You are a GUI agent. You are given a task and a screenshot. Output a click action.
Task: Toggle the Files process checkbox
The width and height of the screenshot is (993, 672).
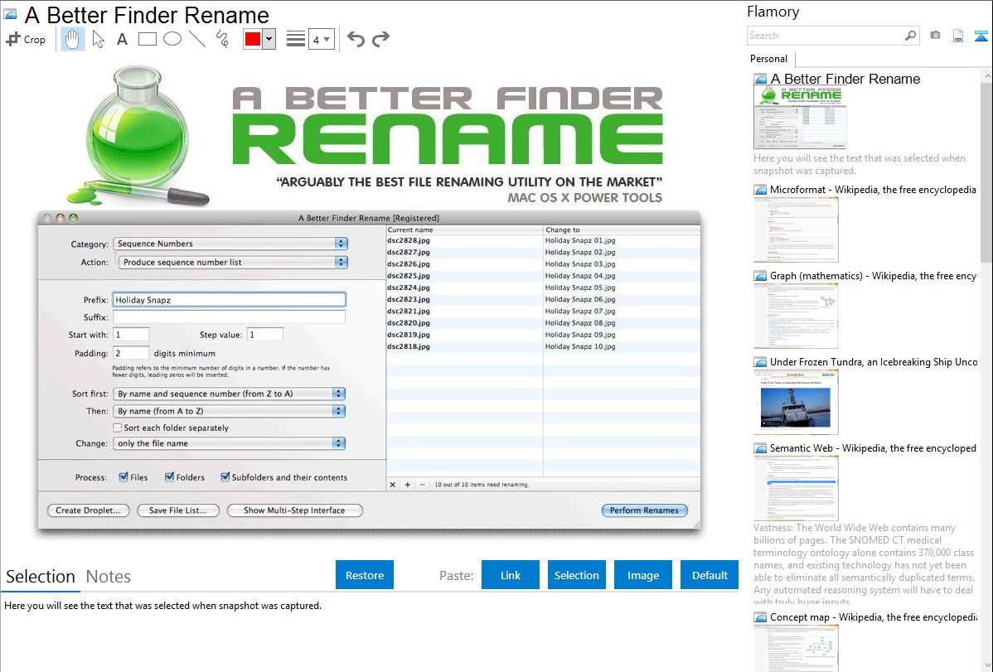click(x=124, y=477)
